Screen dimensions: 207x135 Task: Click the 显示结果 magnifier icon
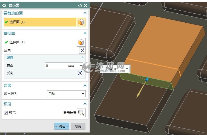pyautogui.click(x=81, y=113)
